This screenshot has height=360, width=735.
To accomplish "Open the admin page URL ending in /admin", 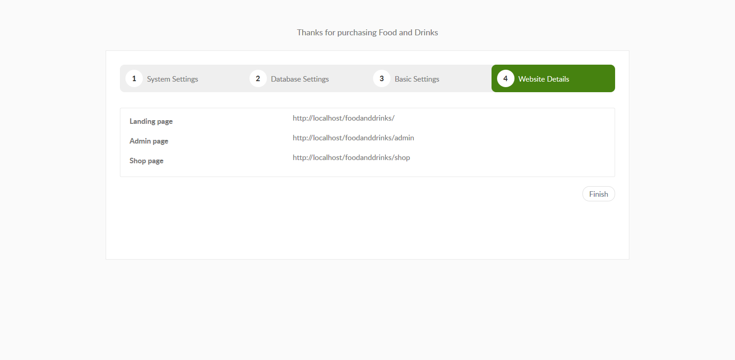I will point(353,138).
